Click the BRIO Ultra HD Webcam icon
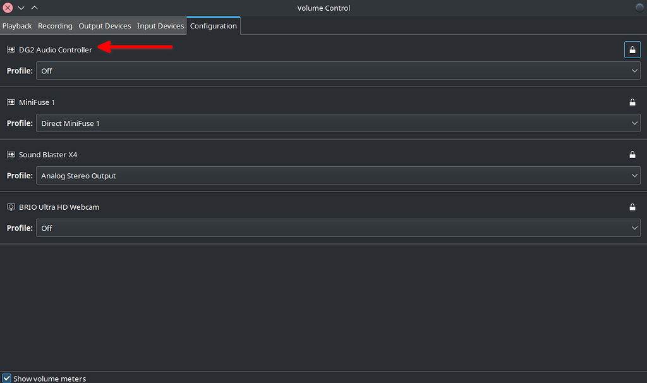 [x=10, y=207]
